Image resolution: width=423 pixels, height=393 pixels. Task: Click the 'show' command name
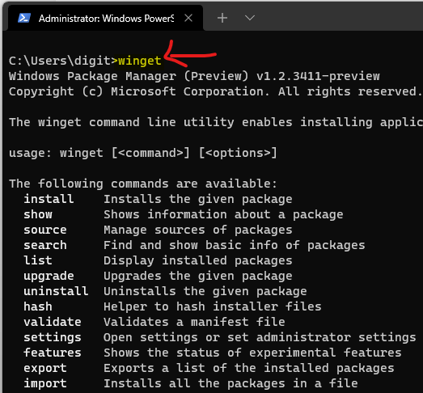[38, 214]
